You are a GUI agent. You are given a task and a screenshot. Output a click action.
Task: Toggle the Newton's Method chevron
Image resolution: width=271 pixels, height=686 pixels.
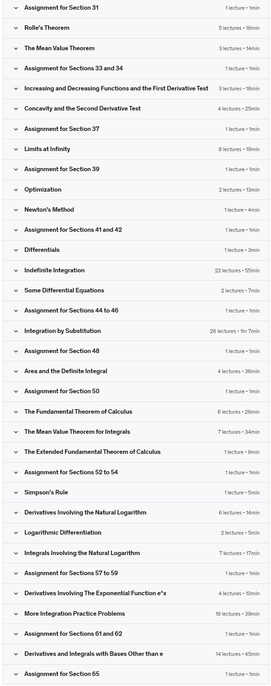[x=16, y=210]
